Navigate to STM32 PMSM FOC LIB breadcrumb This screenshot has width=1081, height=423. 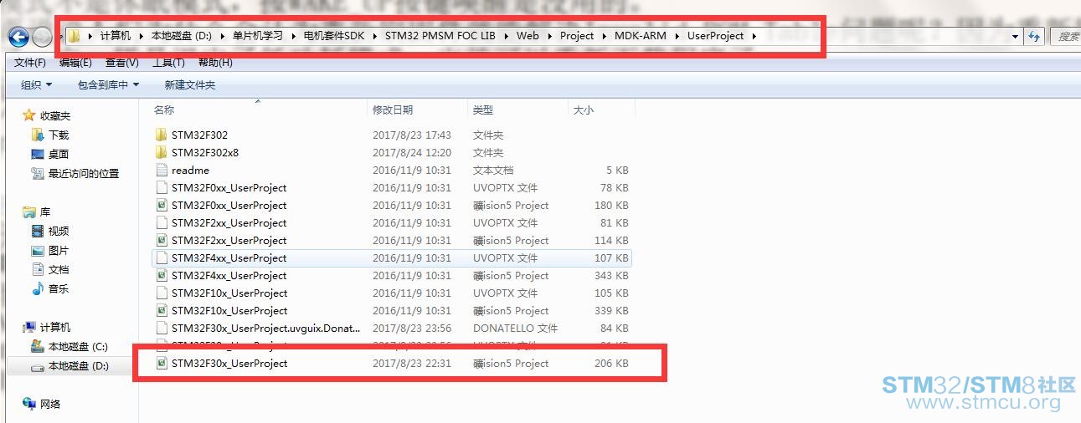(x=441, y=36)
